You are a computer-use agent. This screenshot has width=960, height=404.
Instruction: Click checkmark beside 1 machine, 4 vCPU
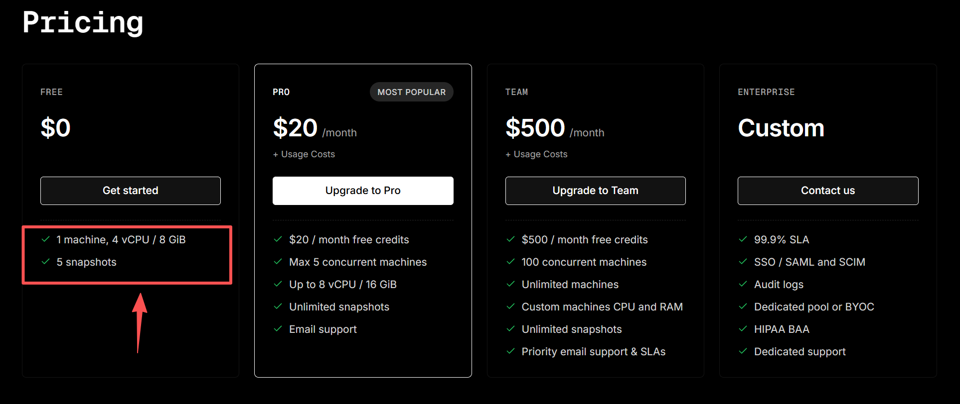[46, 239]
